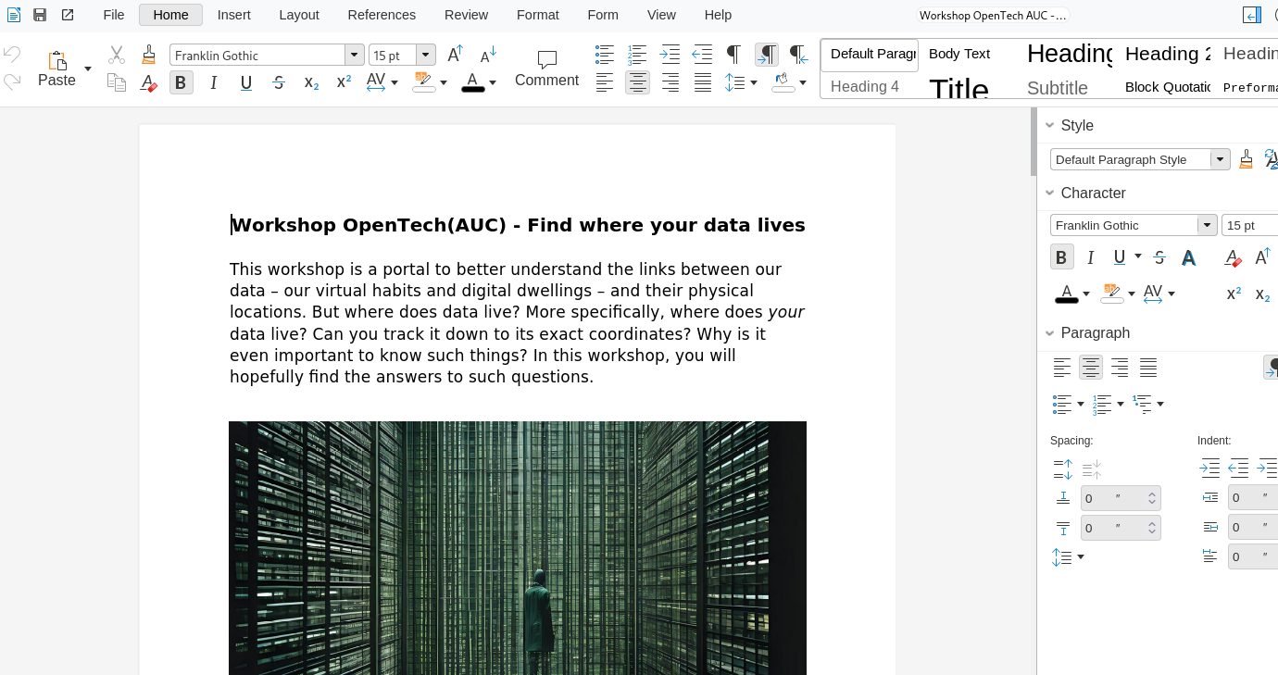This screenshot has width=1278, height=675.
Task: Decrease font size with toolbar icon
Action: [x=488, y=55]
